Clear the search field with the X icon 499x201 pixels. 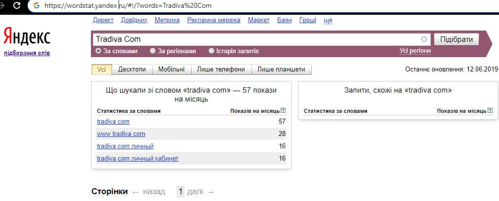pyautogui.click(x=424, y=39)
